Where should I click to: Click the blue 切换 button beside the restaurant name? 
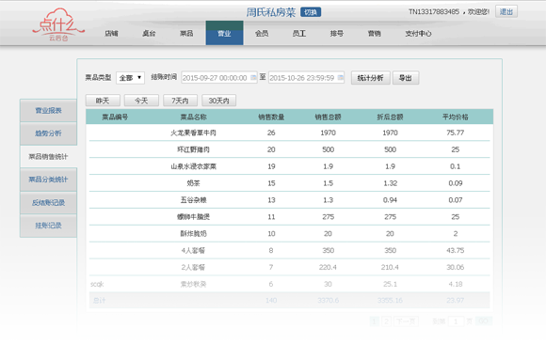click(311, 12)
